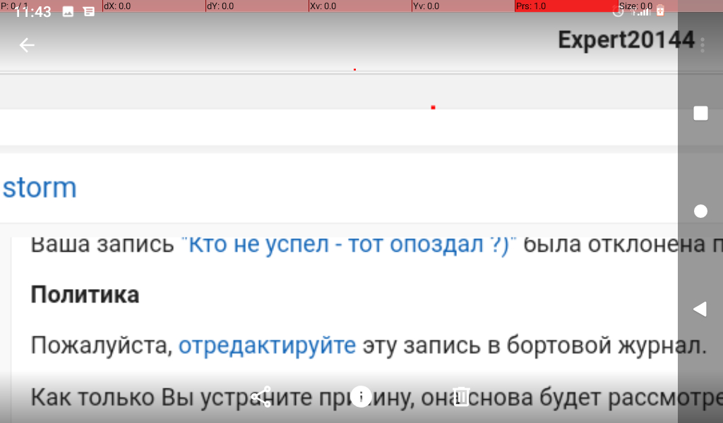Tap the share icon at the bottom
This screenshot has height=423, width=723.
point(261,396)
